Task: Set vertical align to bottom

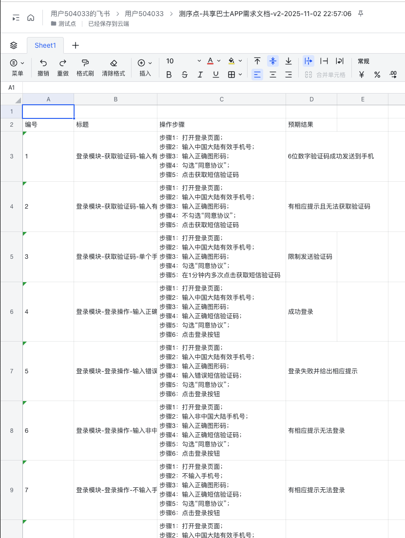Action: pos(289,61)
